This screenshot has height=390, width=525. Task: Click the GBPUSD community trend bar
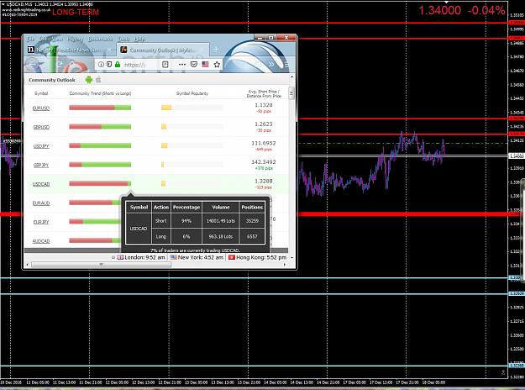pos(100,127)
